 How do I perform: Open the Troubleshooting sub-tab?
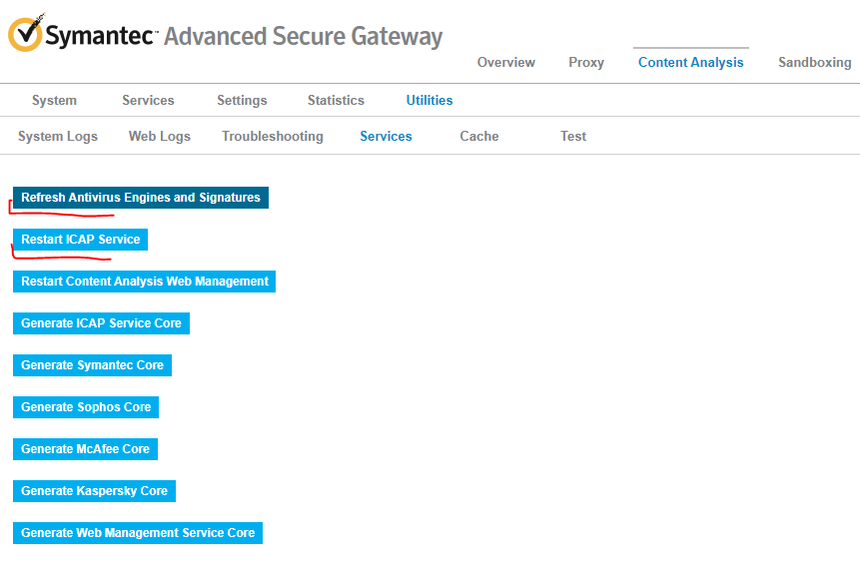click(x=273, y=136)
